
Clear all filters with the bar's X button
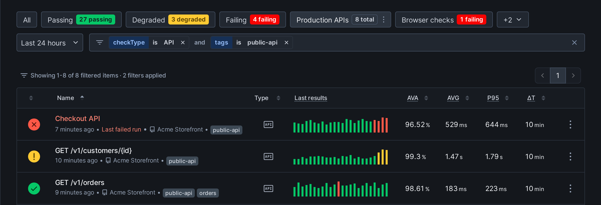pos(574,42)
